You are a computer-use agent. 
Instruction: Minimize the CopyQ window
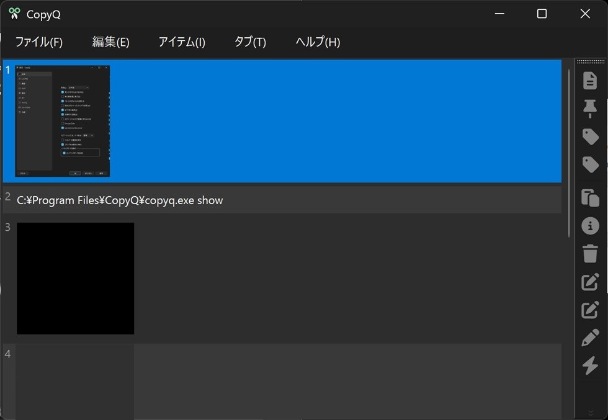(499, 14)
